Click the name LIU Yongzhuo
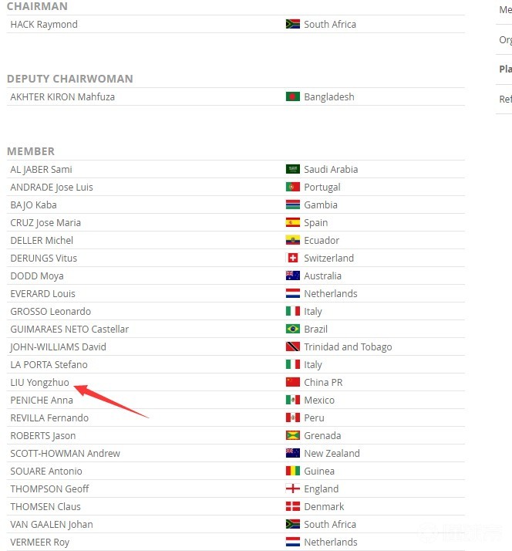 point(39,383)
